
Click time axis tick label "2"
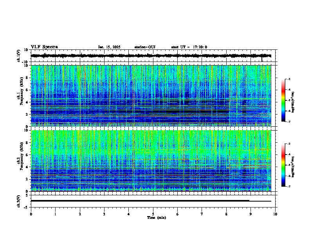point(80,214)
